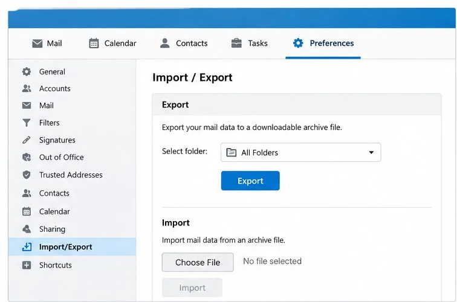457x302 pixels.
Task: Go to the Contacts tab
Action: point(184,43)
